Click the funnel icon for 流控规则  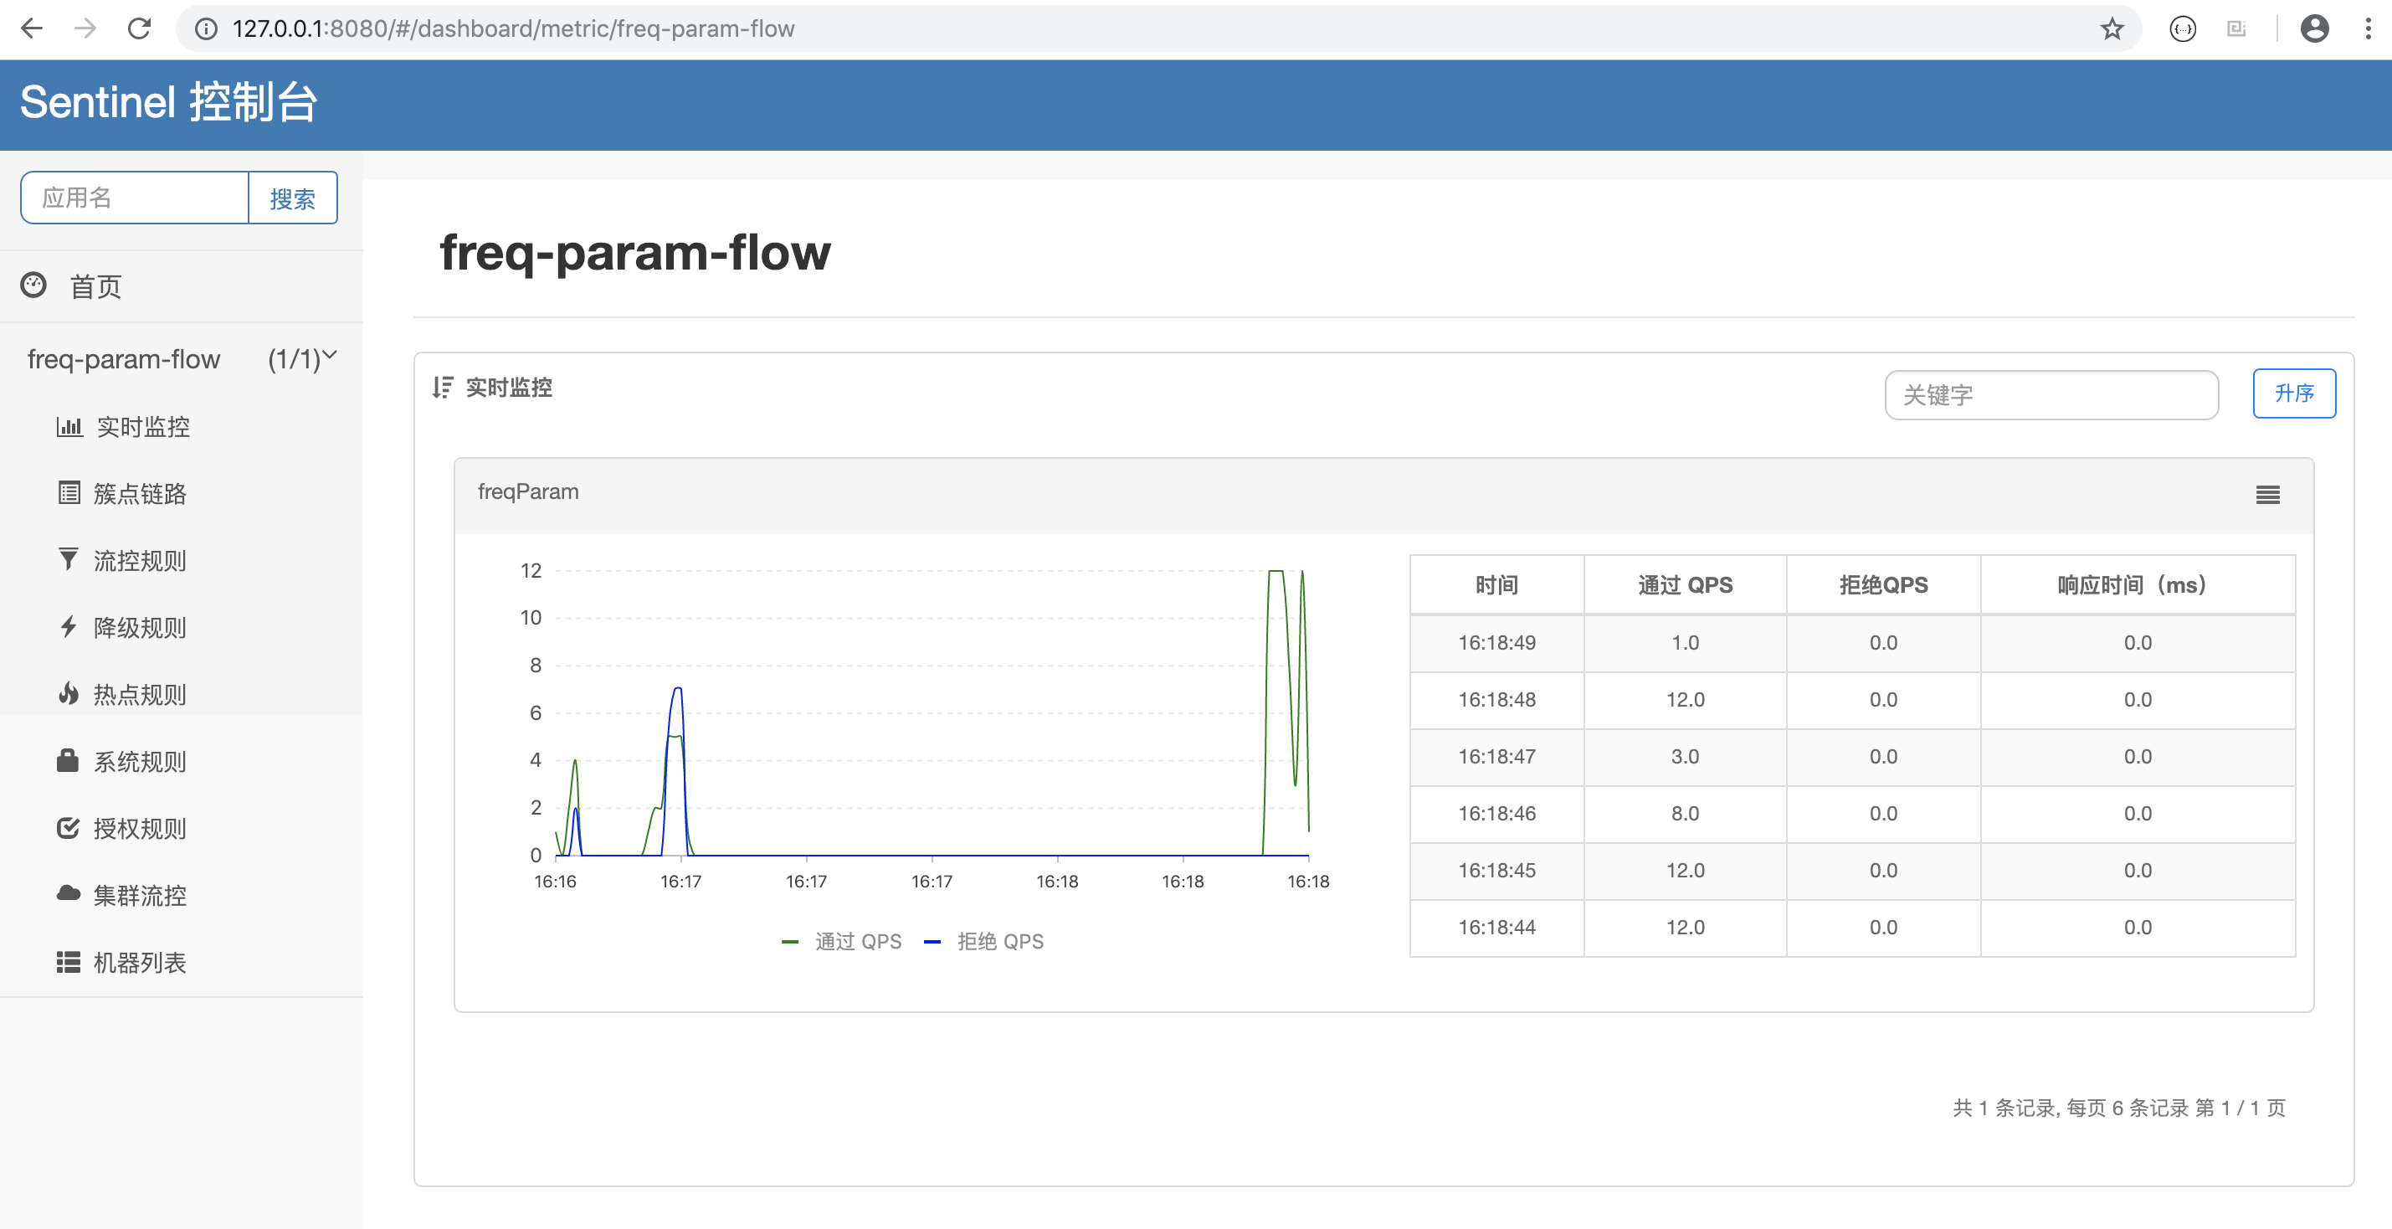pyautogui.click(x=68, y=558)
